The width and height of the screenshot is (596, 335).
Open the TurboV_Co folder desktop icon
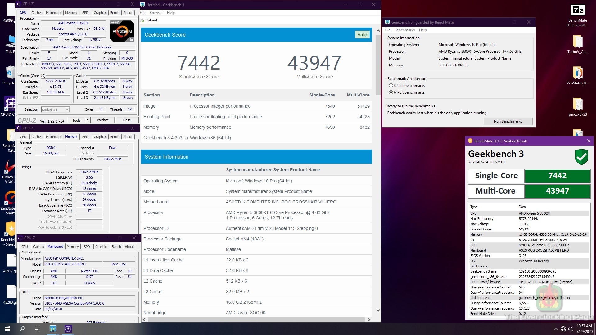pos(577,42)
